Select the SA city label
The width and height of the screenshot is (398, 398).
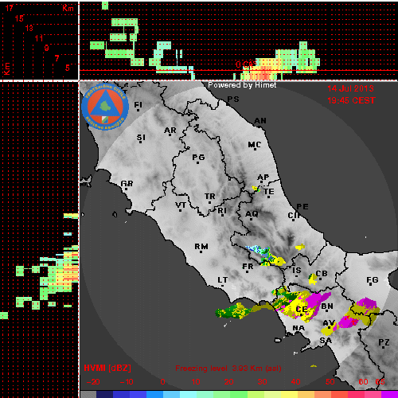pyautogui.click(x=326, y=341)
